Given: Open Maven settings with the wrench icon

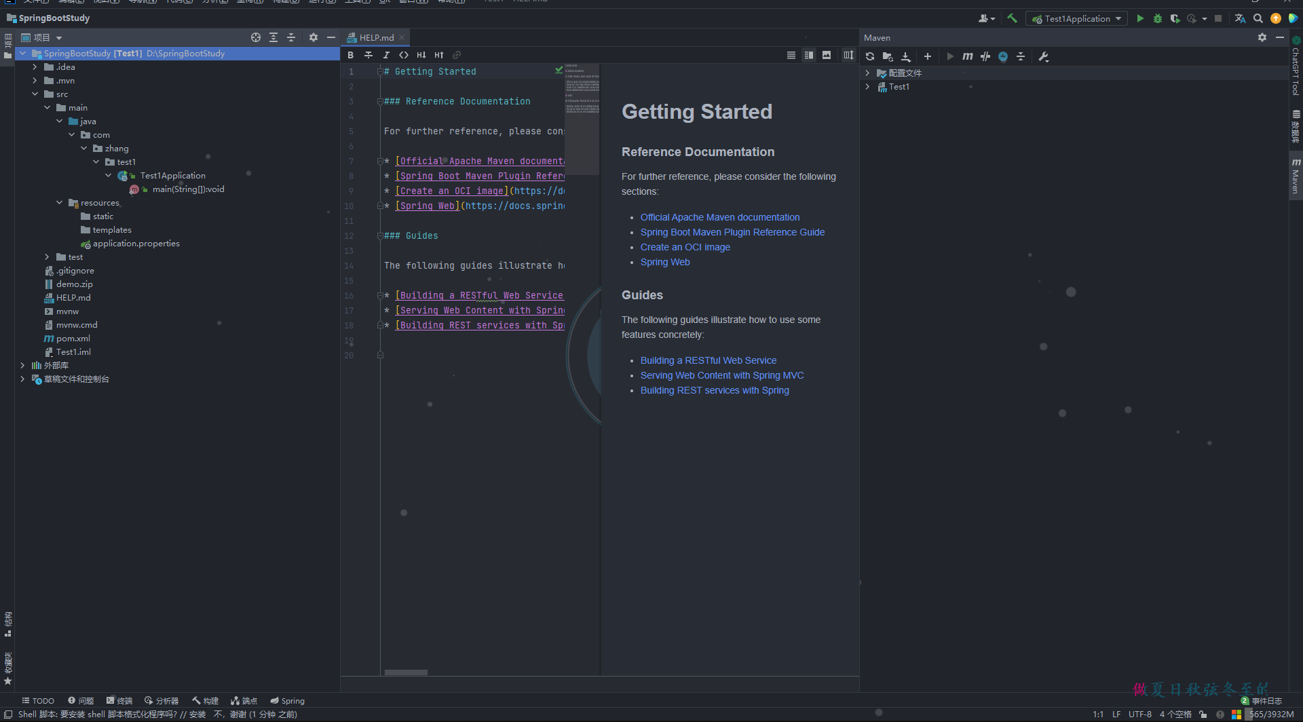Looking at the screenshot, I should [1044, 56].
